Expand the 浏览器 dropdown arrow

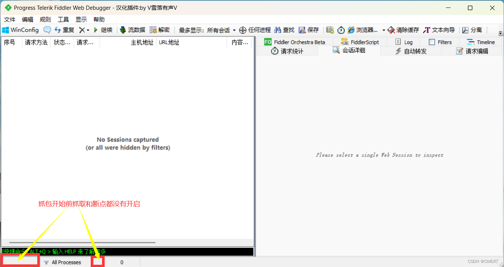(384, 30)
